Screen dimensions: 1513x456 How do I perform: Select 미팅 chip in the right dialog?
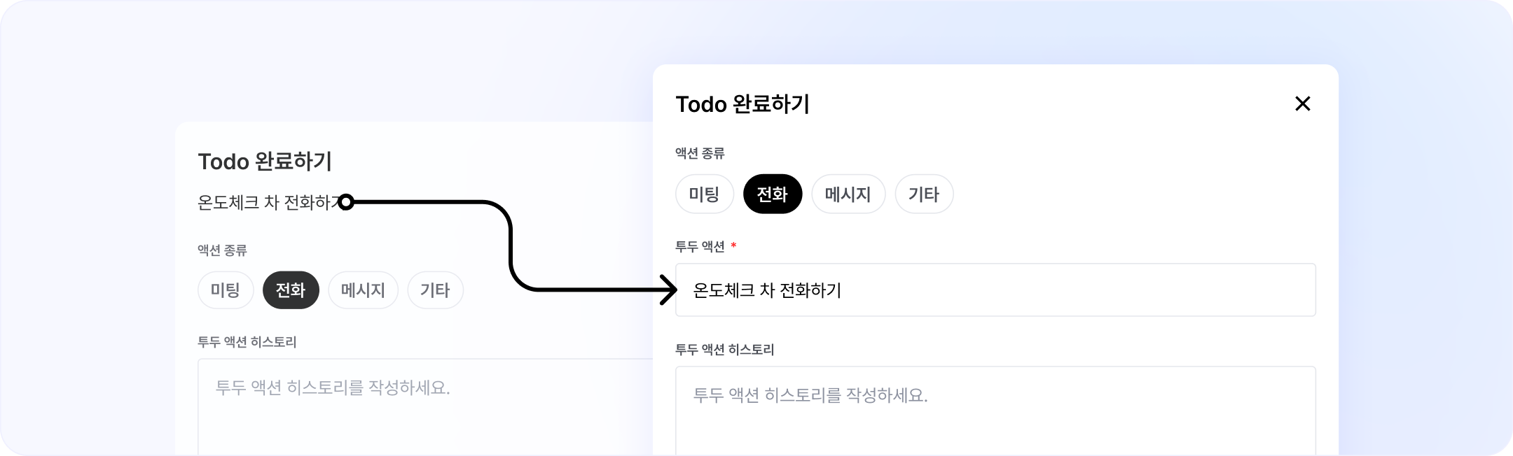click(704, 194)
